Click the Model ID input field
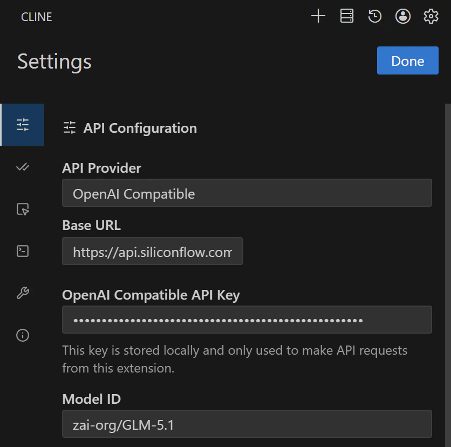This screenshot has width=451, height=447. coord(247,424)
